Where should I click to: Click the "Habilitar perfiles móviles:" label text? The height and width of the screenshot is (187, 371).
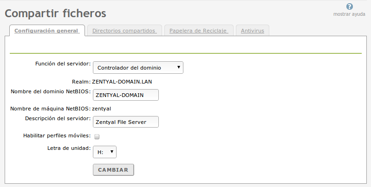tap(57, 136)
